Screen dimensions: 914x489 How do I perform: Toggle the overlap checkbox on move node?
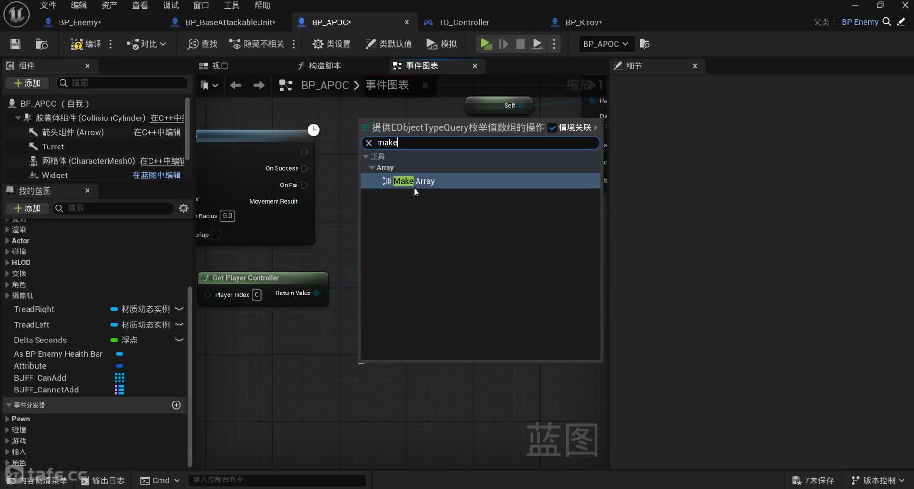point(216,235)
